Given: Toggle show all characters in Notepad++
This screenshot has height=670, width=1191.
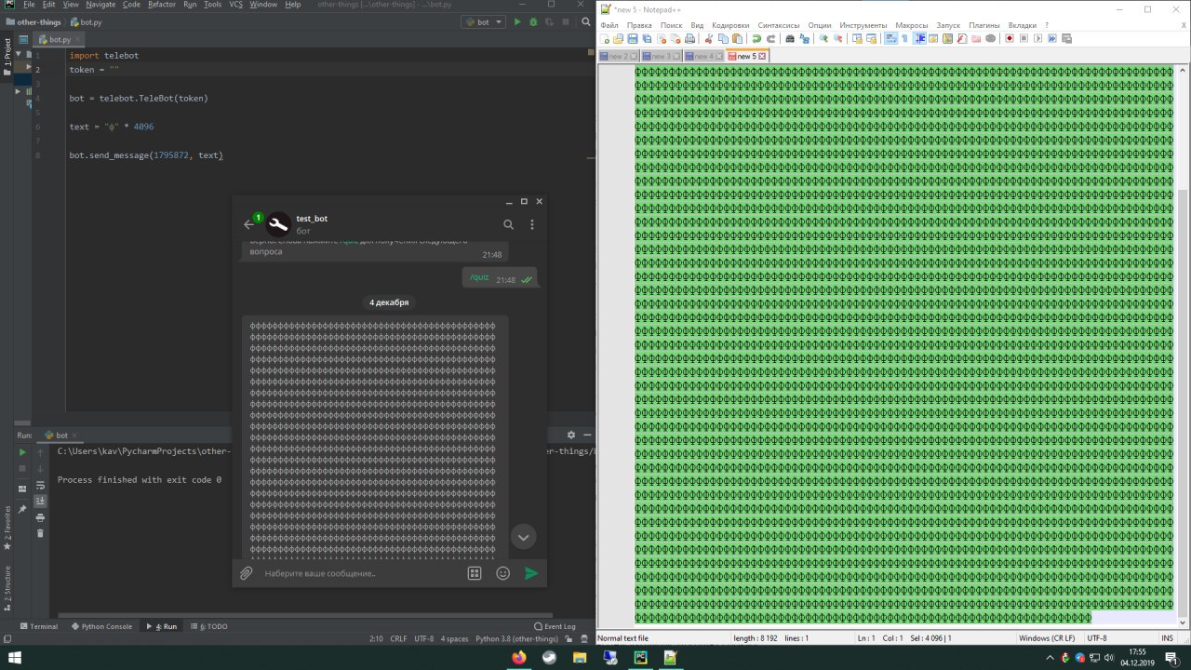Looking at the screenshot, I should pyautogui.click(x=905, y=39).
